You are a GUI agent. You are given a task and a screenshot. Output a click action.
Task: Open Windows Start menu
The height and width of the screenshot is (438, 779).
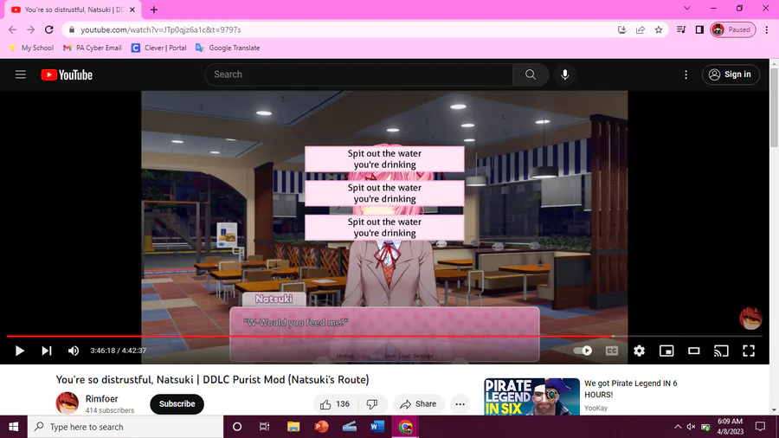click(13, 427)
